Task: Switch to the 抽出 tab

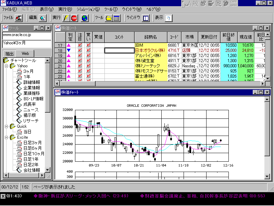Action: (10, 54)
